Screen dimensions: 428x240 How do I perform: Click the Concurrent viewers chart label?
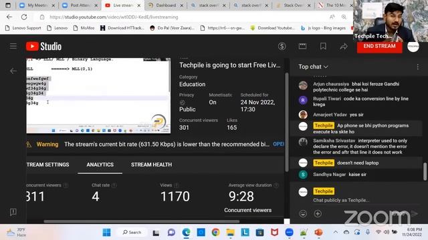point(248,211)
